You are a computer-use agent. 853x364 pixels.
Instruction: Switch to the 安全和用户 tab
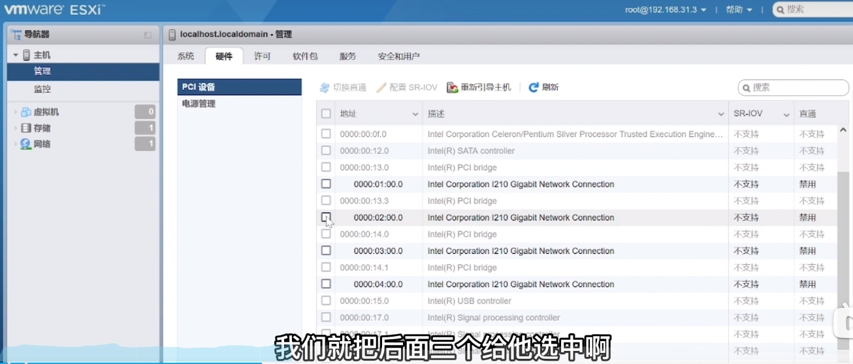398,56
